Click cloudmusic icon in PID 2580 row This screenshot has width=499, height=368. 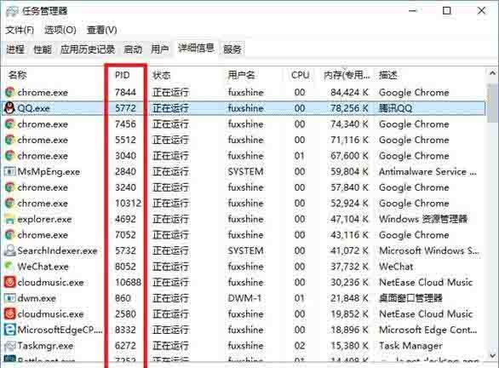(10, 313)
